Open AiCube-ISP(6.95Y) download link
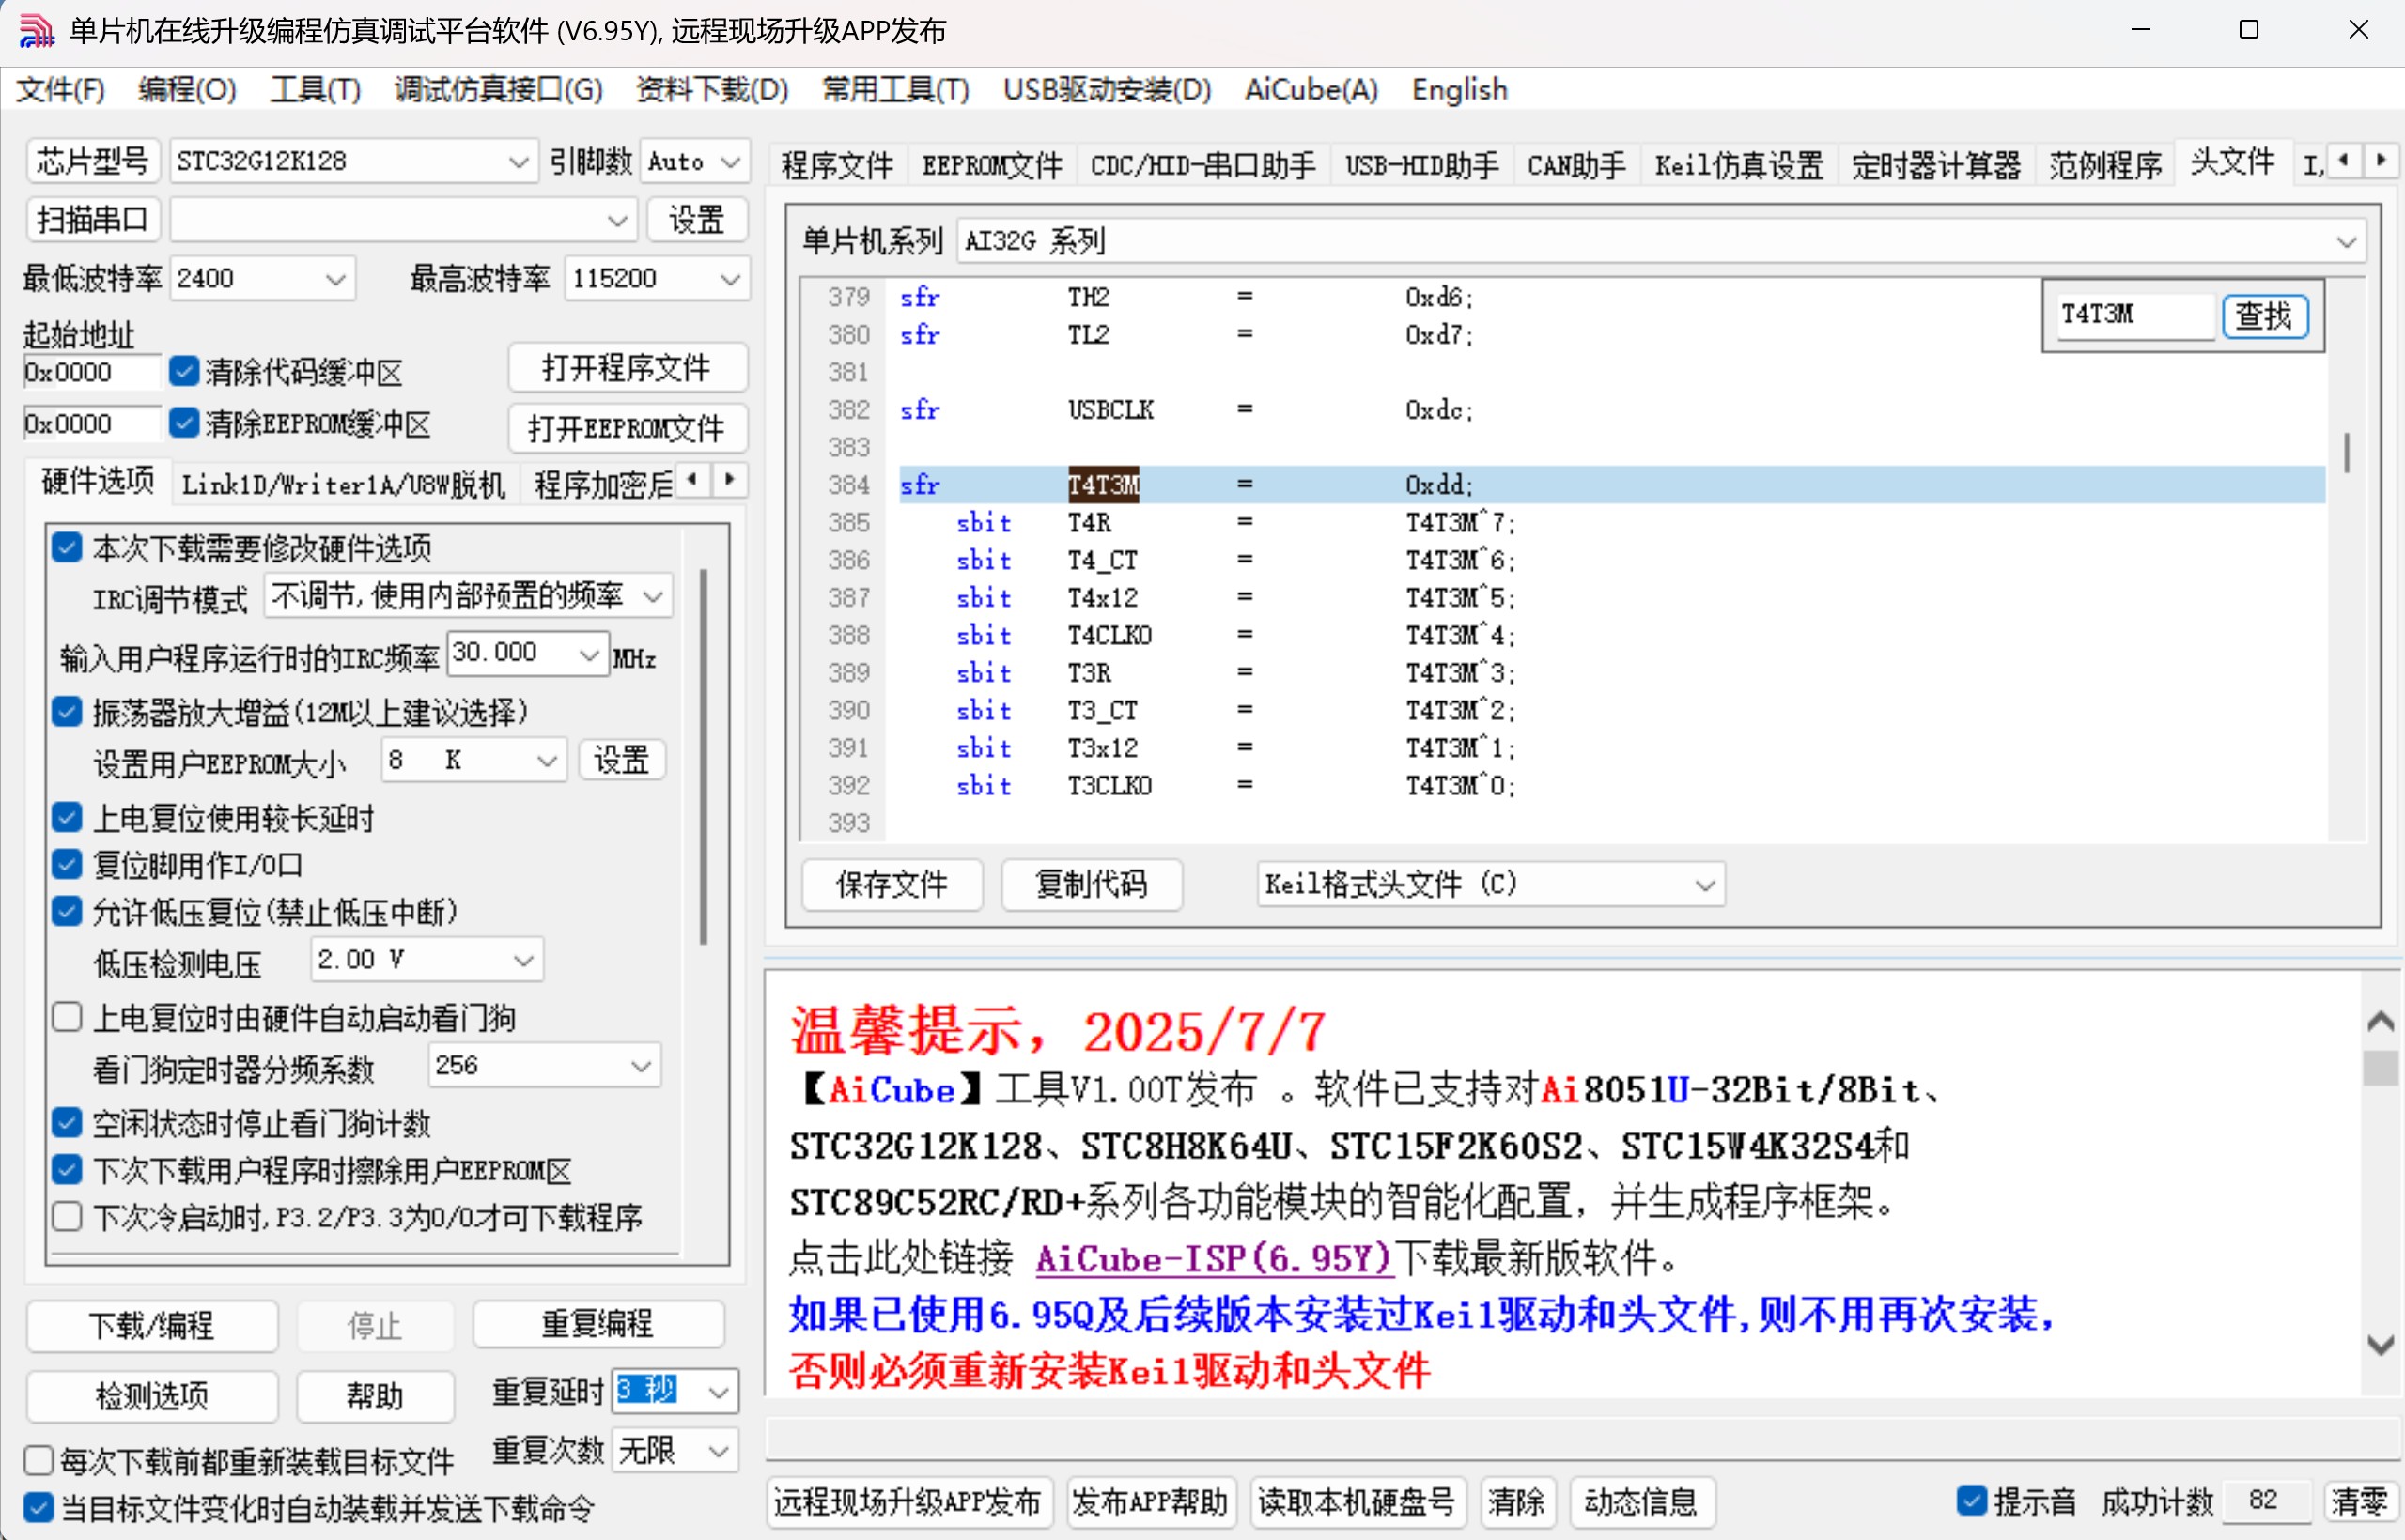Screen dimensions: 2405x1540 (x=1213, y=1258)
